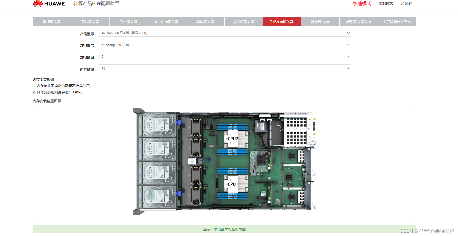Open the 鲲鹏PC主板 tab
The height and width of the screenshot is (236, 458).
coord(320,22)
